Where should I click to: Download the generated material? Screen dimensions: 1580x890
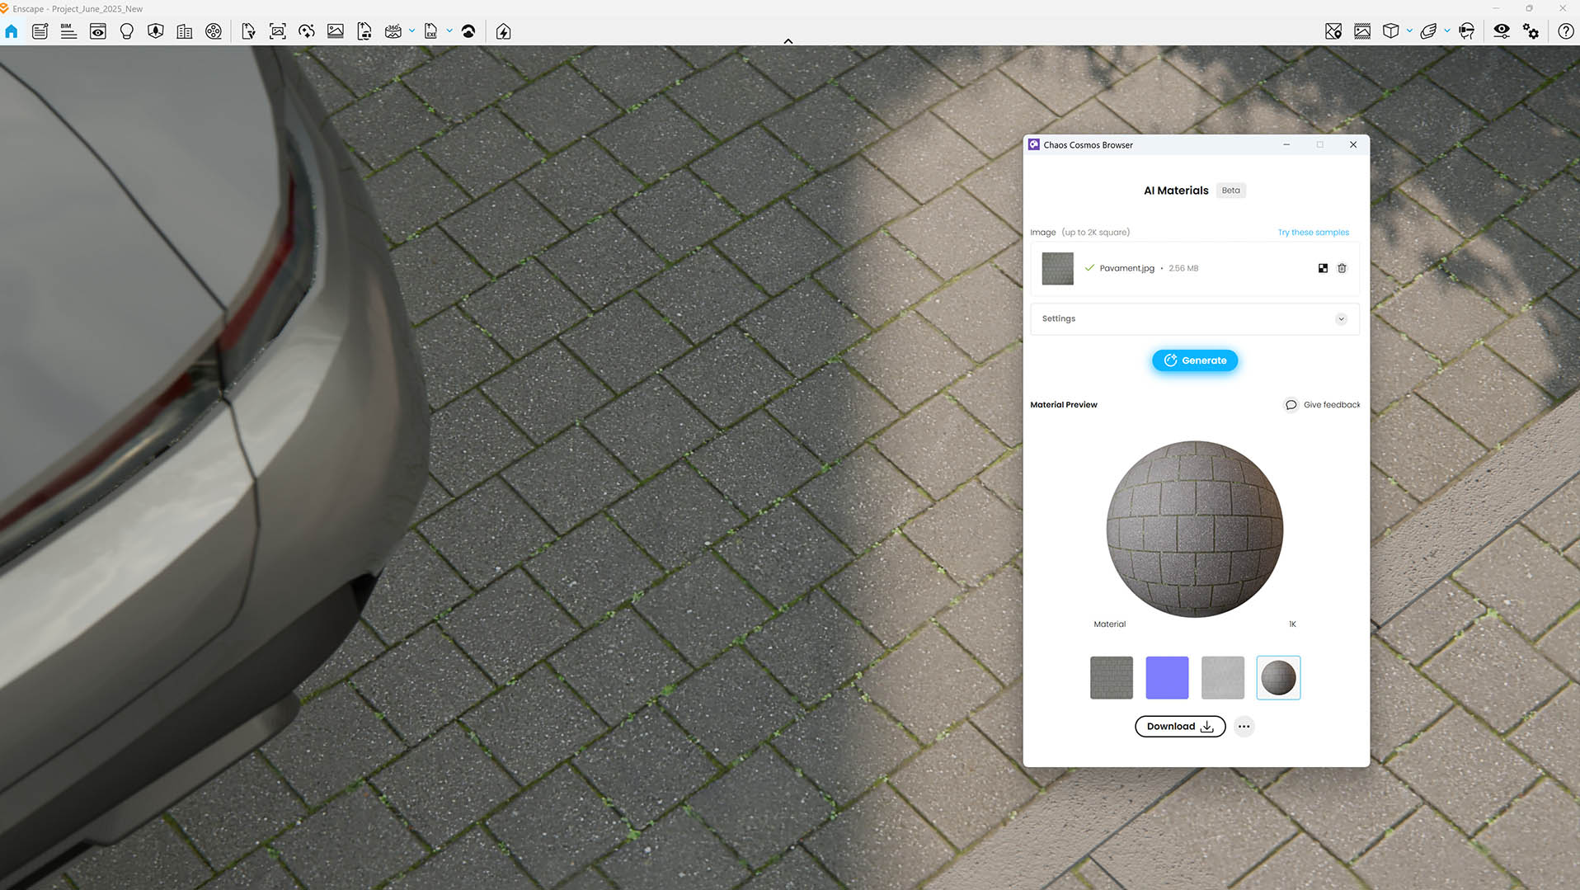tap(1180, 727)
